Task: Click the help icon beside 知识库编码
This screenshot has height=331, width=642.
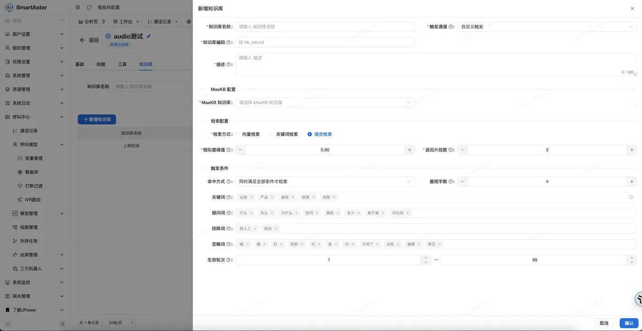Action: [229, 42]
